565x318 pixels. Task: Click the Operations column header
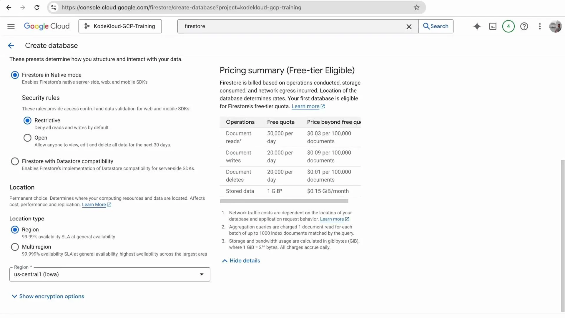pos(240,122)
